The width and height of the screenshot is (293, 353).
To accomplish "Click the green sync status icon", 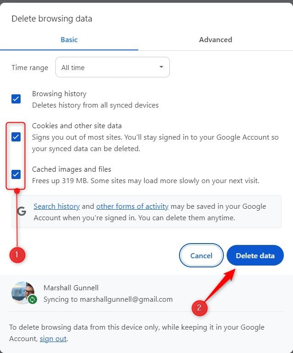I will 33,299.
